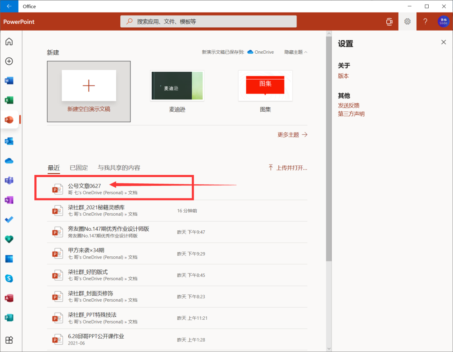Image resolution: width=453 pixels, height=352 pixels.
Task: Click the Create new plus icon
Action: point(9,61)
